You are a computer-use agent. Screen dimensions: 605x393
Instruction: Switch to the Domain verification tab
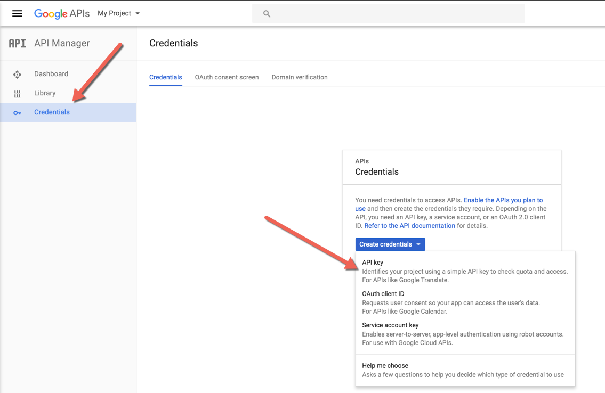(300, 77)
